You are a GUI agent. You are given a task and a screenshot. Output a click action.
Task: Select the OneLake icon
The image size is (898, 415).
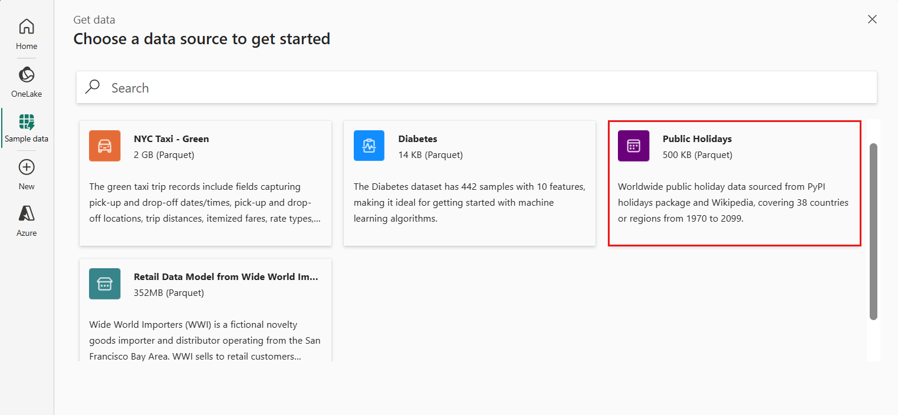coord(27,75)
